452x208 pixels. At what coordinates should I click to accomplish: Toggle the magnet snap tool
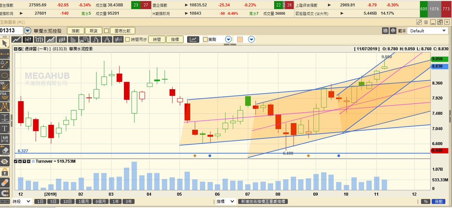tap(5, 193)
